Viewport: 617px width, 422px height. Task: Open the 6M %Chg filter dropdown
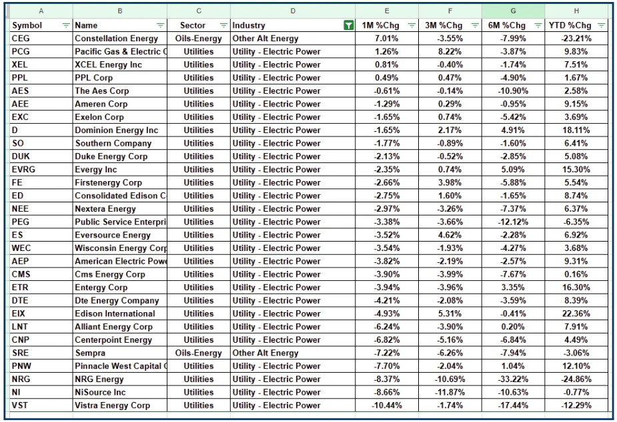[538, 25]
